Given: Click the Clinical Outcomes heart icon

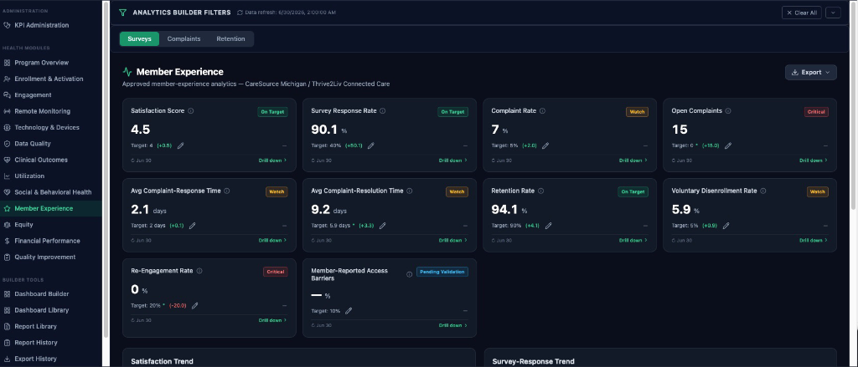Looking at the screenshot, I should tap(7, 160).
